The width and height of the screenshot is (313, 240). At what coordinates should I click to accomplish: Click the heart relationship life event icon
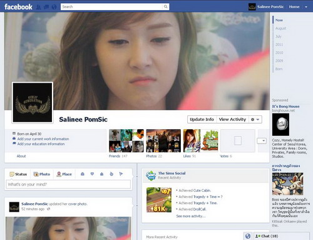click(92, 174)
